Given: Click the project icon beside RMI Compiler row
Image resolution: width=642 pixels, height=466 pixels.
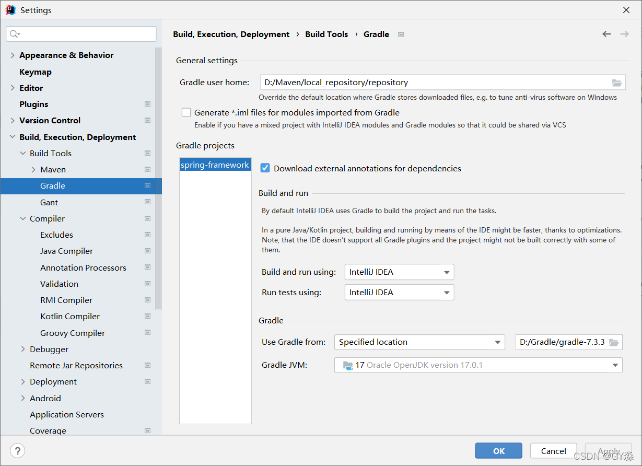Looking at the screenshot, I should 147,300.
